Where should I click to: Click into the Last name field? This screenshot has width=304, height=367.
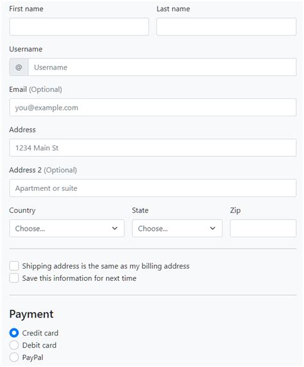click(226, 27)
